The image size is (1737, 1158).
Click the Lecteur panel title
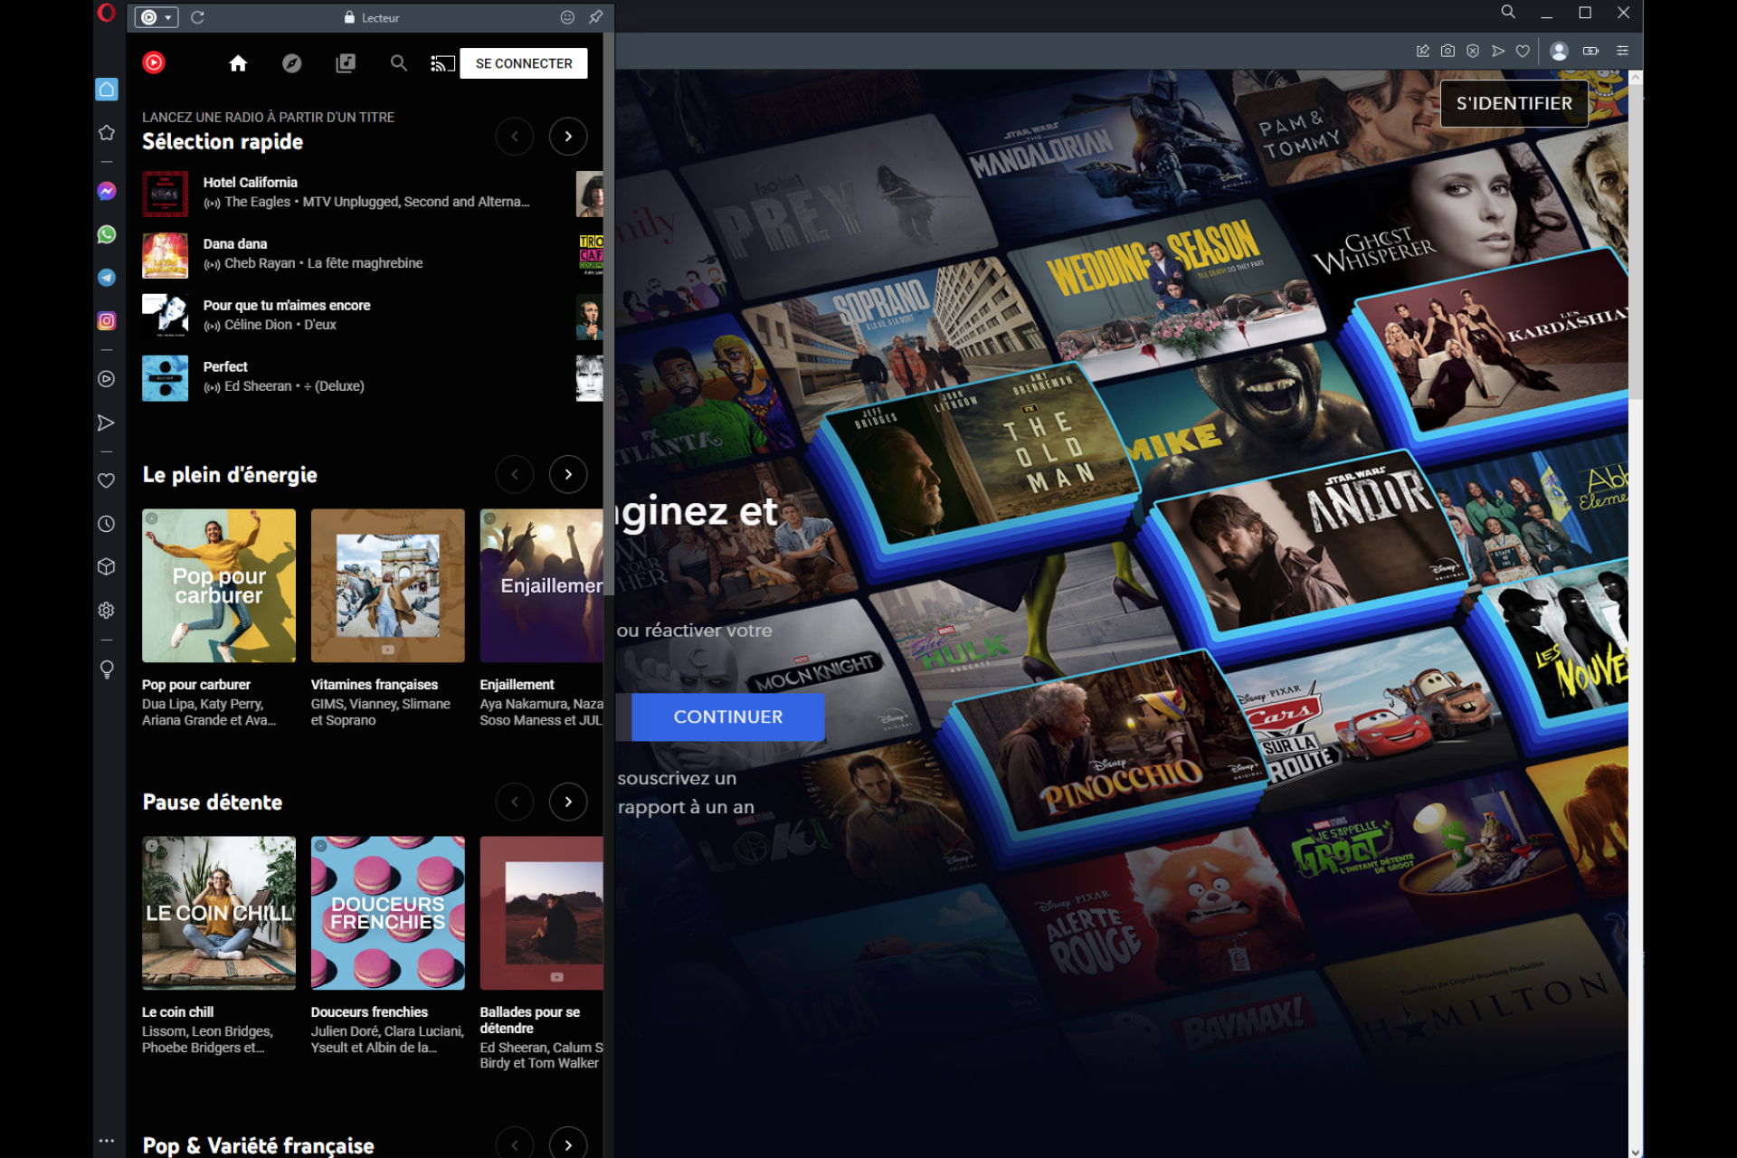380,17
